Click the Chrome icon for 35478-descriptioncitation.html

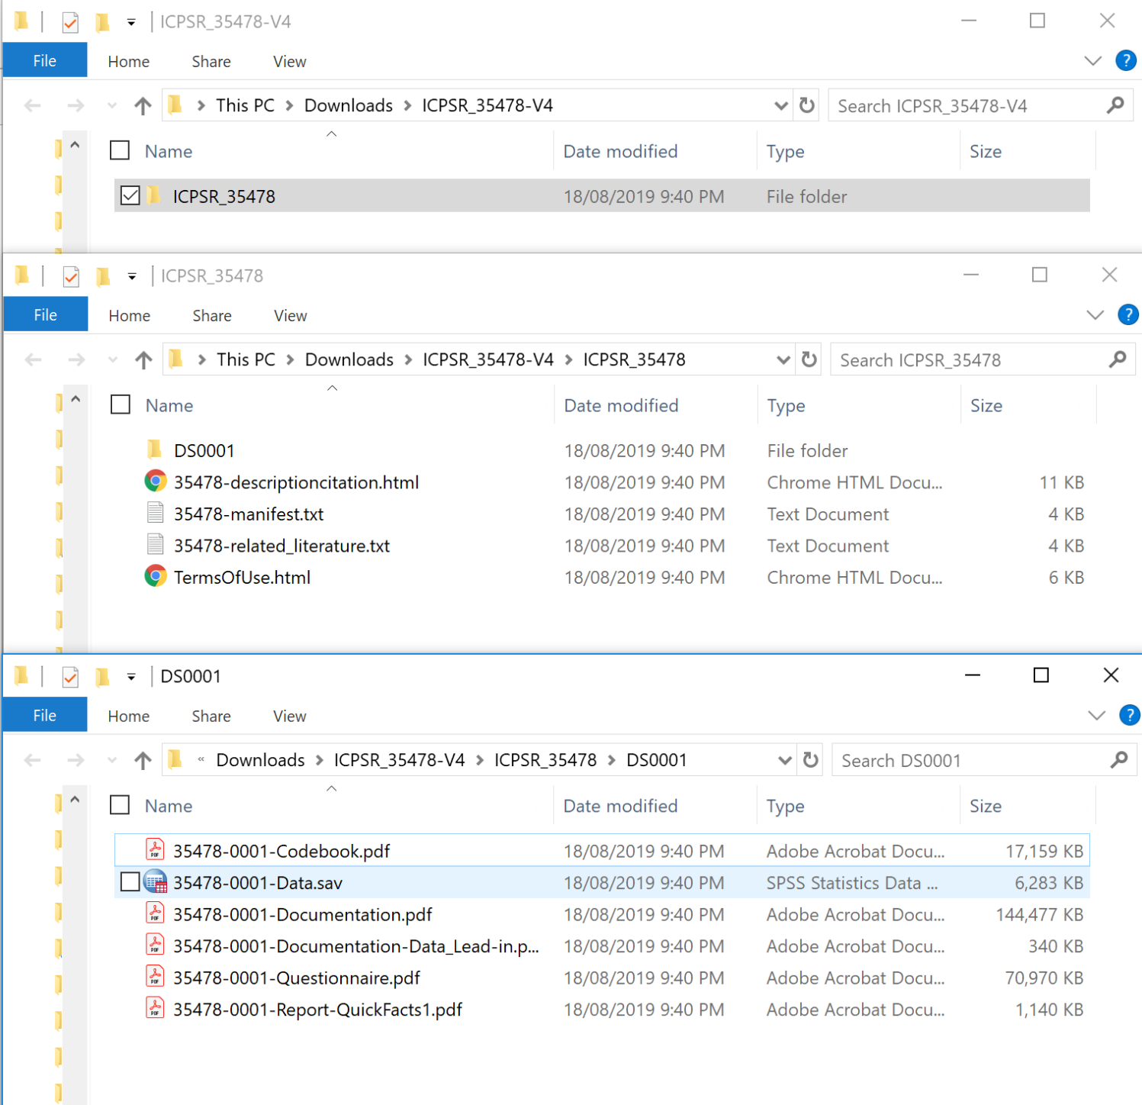click(156, 481)
